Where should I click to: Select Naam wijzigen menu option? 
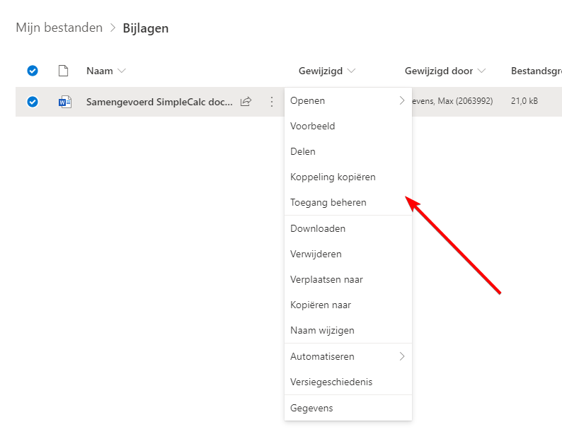point(322,330)
